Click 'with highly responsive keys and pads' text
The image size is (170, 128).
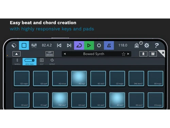click(x=52, y=29)
